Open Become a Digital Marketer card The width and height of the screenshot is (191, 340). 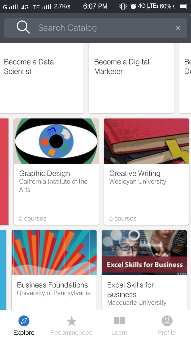[x=131, y=78]
